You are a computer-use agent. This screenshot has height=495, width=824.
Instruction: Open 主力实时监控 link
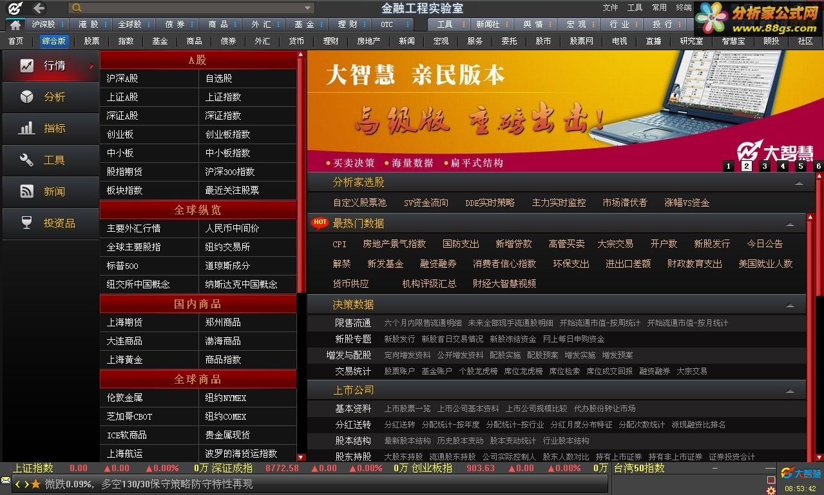pyautogui.click(x=559, y=203)
